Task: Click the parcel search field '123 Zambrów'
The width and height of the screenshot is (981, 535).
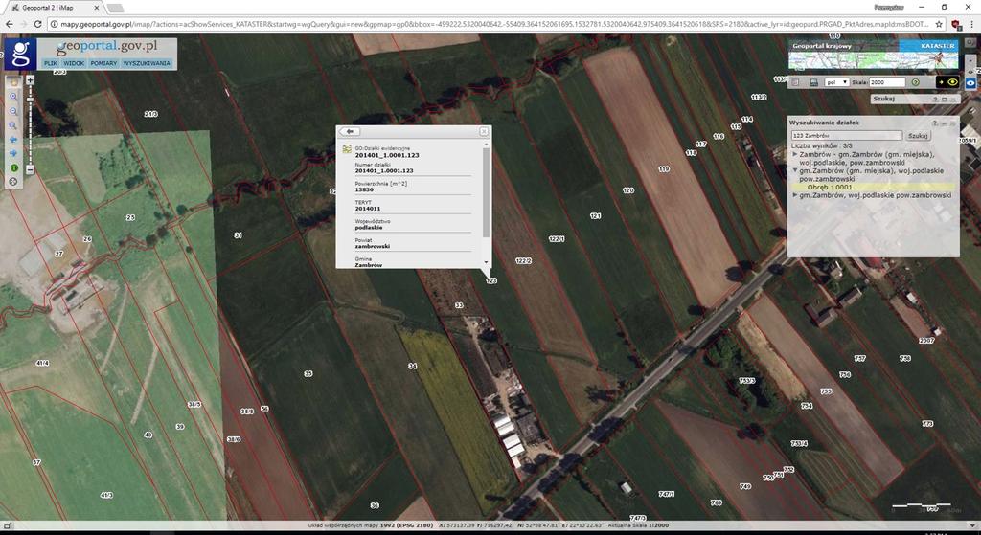Action: pyautogui.click(x=847, y=136)
